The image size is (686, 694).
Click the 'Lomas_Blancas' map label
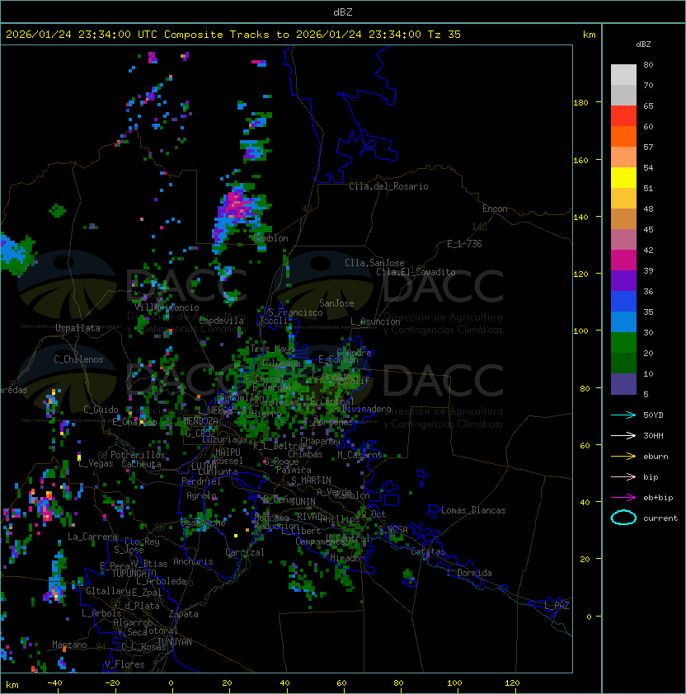pyautogui.click(x=473, y=510)
